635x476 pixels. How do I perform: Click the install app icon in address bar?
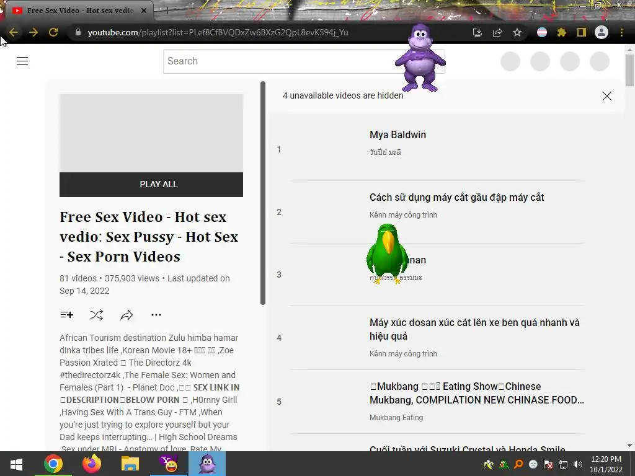click(477, 32)
